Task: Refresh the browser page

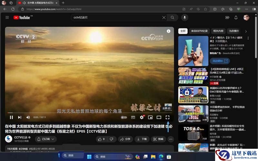Action: coord(13,9)
